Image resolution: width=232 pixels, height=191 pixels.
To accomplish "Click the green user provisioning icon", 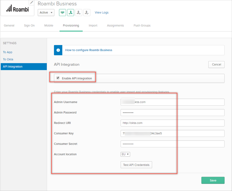I will click(71, 13).
